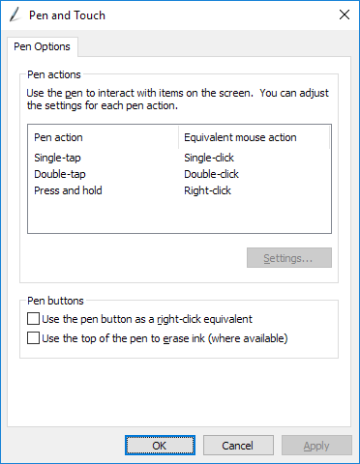
Task: Click the erase ink checkbox label text
Action: tap(165, 338)
